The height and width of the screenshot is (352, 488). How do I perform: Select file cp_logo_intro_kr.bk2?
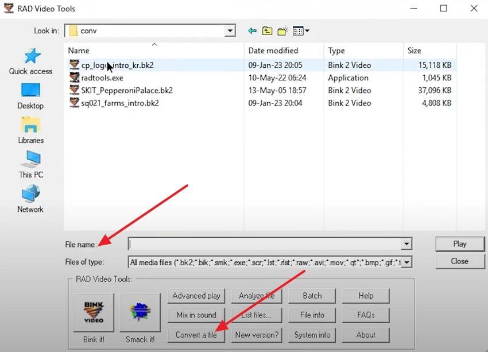tap(117, 65)
